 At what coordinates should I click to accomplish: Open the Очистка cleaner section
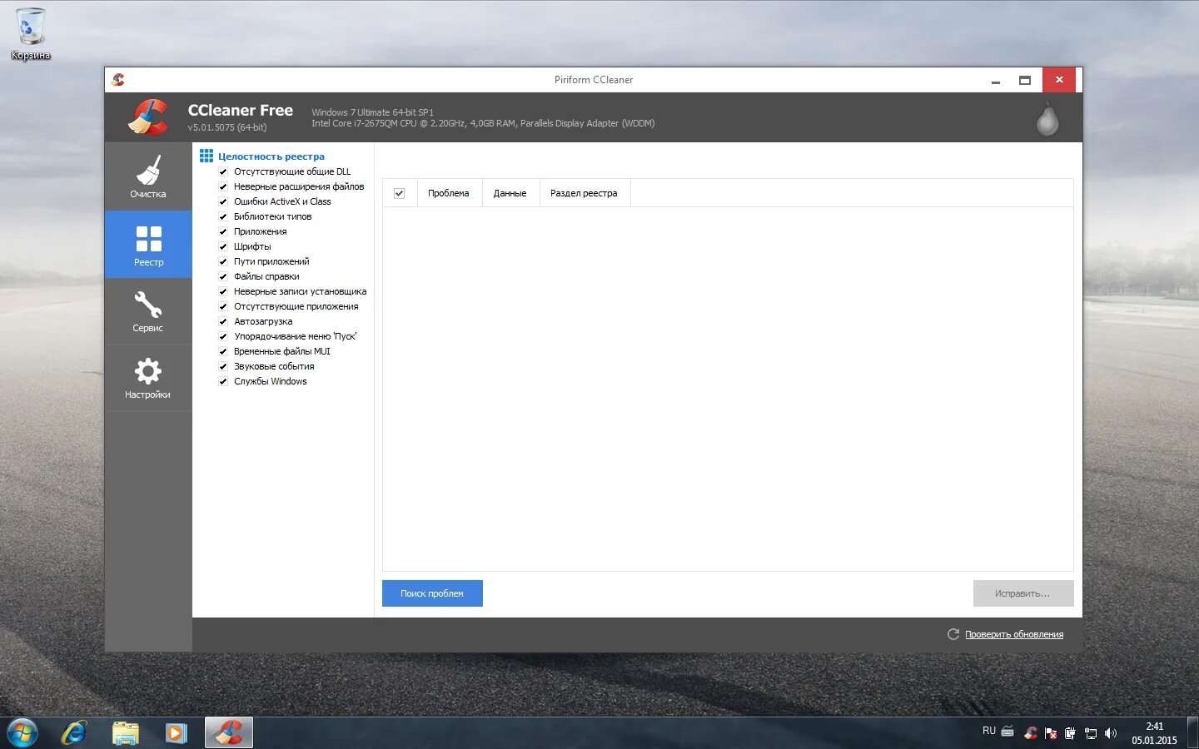pos(148,176)
